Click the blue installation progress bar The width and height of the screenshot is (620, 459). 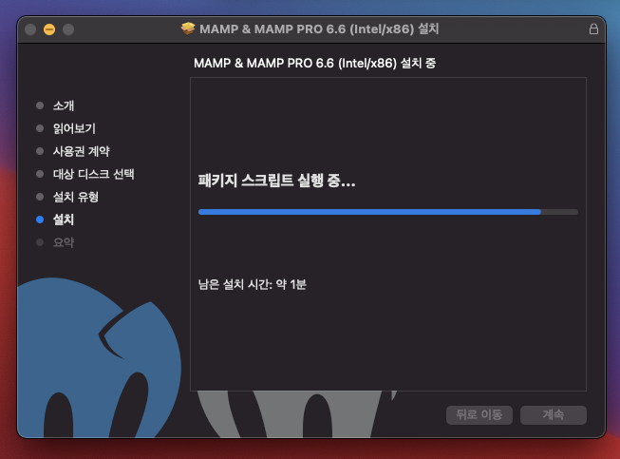(x=388, y=212)
